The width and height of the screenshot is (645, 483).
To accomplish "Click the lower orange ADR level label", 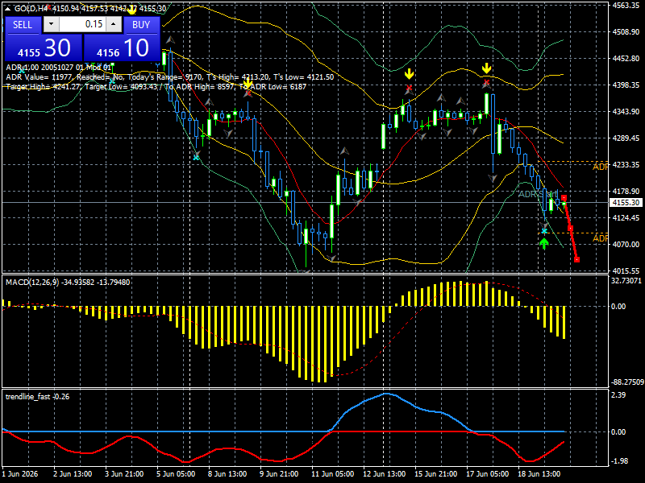I will (x=600, y=238).
